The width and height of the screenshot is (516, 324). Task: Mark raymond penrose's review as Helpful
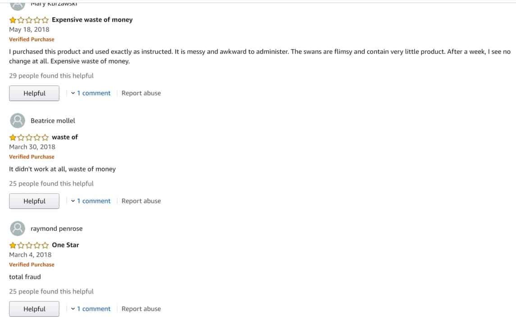click(34, 309)
